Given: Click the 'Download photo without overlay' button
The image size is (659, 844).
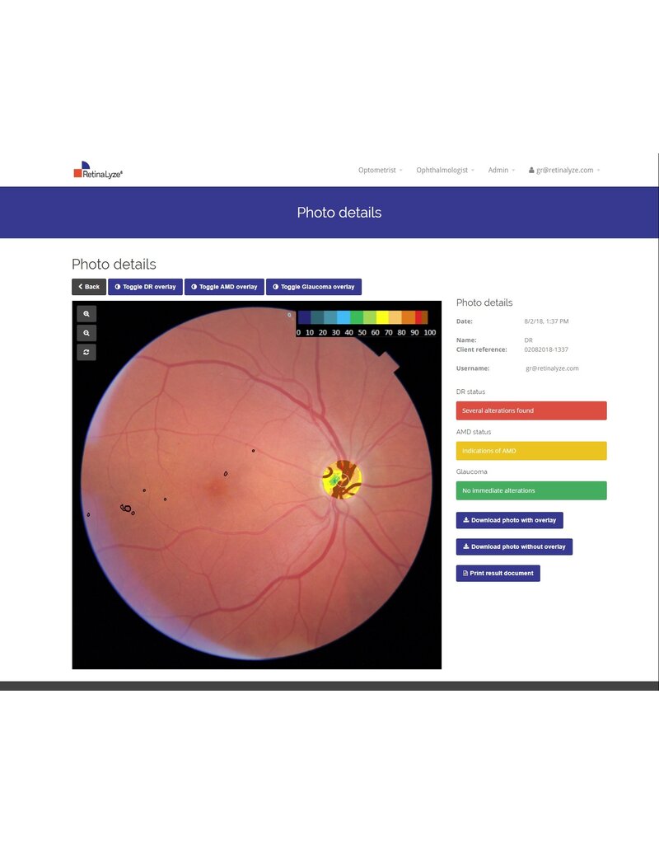Looking at the screenshot, I should tap(514, 546).
